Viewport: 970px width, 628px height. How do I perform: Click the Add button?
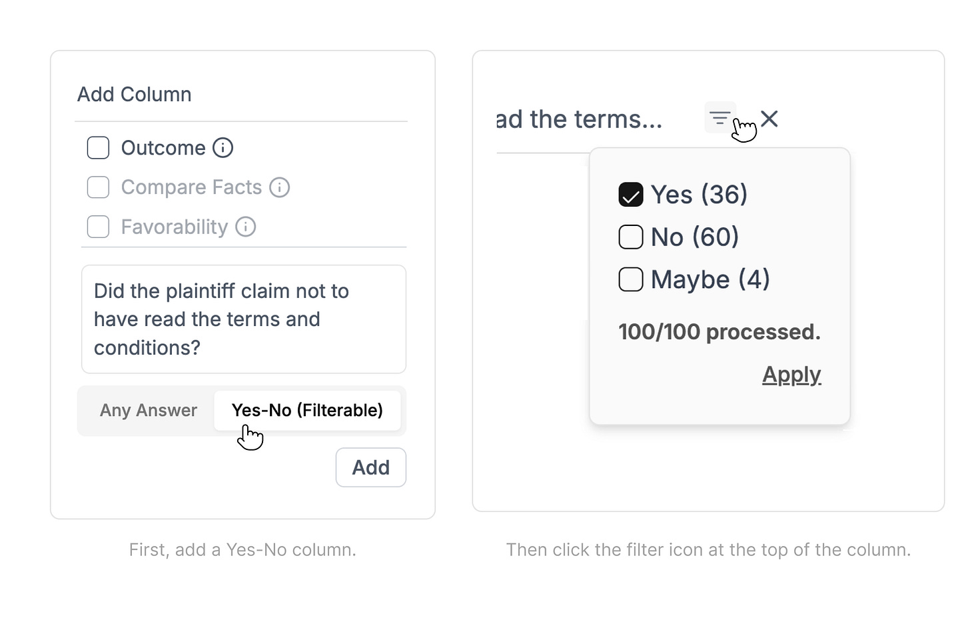pyautogui.click(x=371, y=467)
